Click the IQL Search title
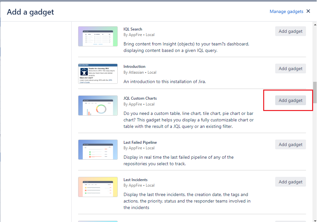This screenshot has height=222, width=317. coord(133,29)
